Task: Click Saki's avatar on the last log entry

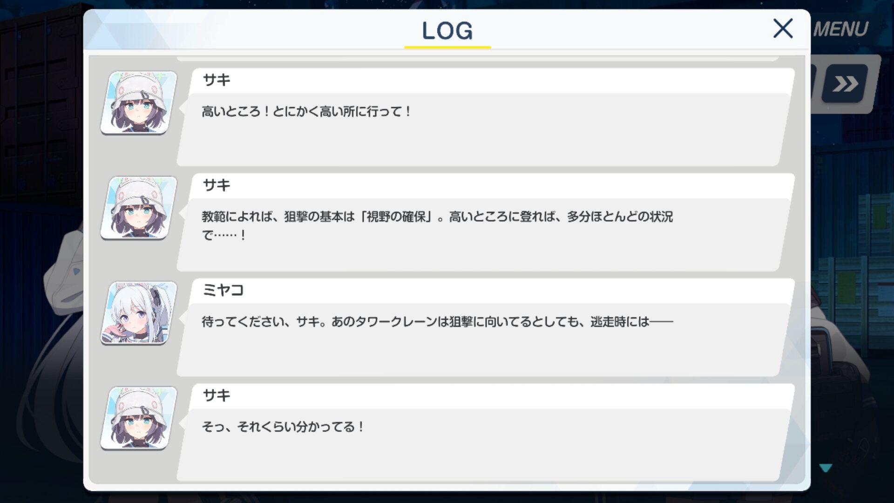Action: (x=139, y=418)
